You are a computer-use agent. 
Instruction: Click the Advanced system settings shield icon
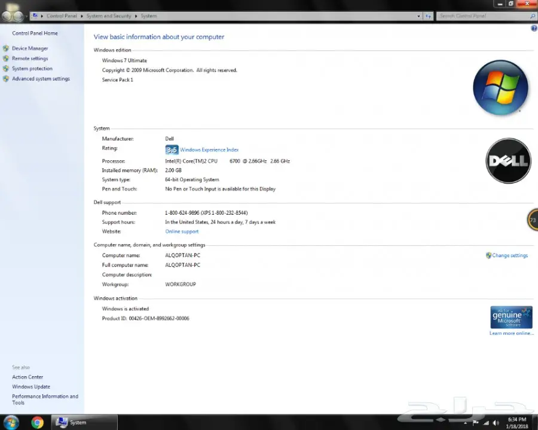click(6, 79)
